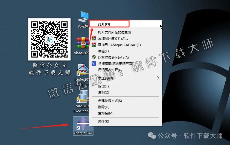Click the admin shield icon in menu
The image size is (230, 145).
click(x=94, y=57)
